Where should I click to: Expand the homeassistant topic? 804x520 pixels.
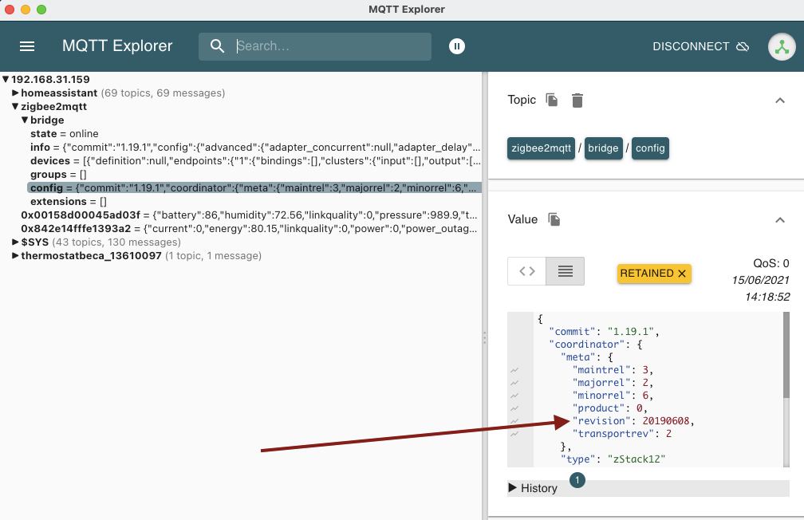click(x=15, y=93)
